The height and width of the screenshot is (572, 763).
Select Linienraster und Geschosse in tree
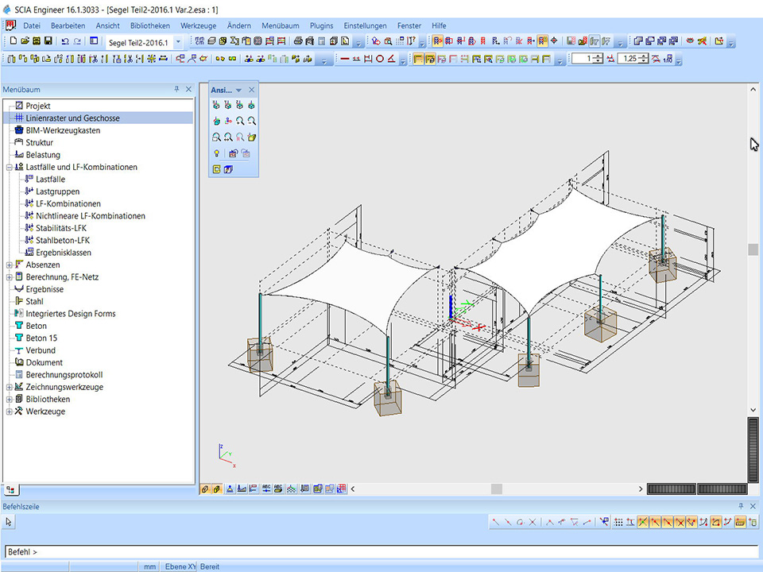coord(72,118)
